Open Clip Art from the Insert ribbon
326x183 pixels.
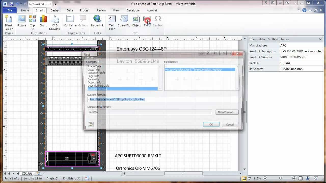(32, 23)
